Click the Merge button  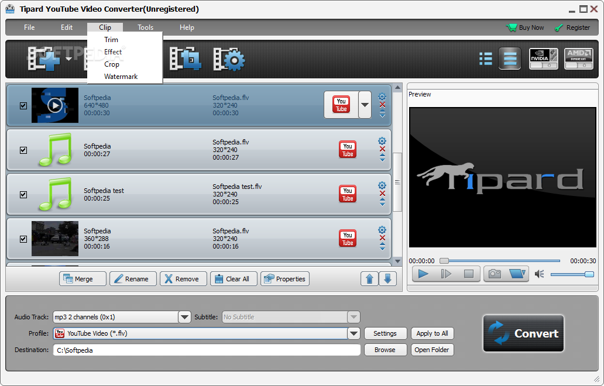click(83, 278)
